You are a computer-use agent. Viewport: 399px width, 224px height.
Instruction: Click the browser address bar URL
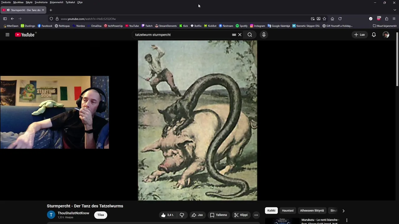click(88, 19)
